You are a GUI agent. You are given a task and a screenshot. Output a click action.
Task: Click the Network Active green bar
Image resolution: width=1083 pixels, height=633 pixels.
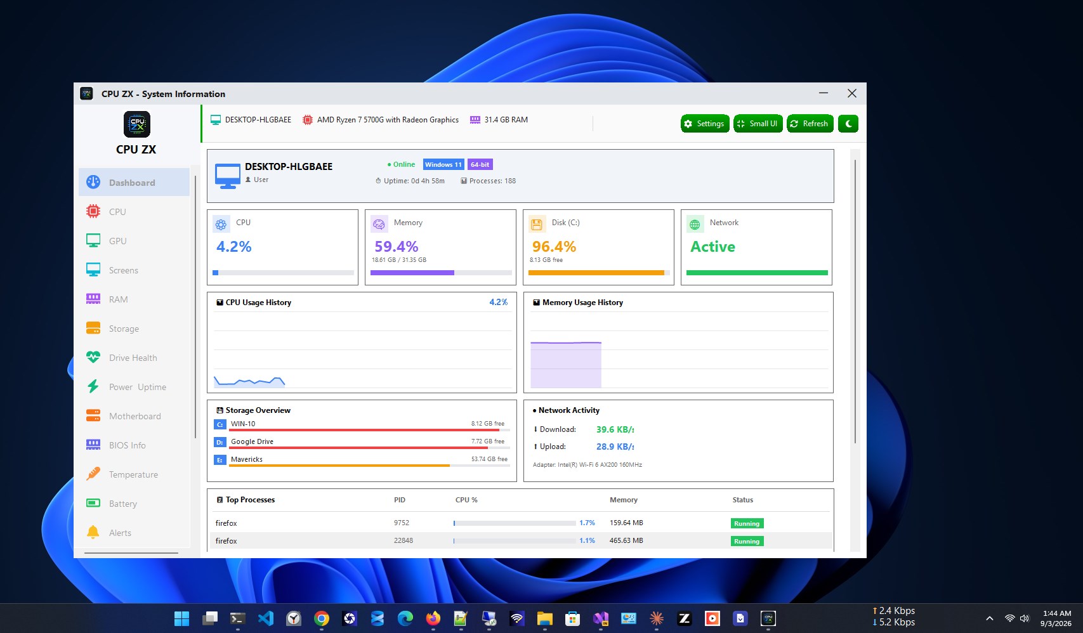[757, 273]
